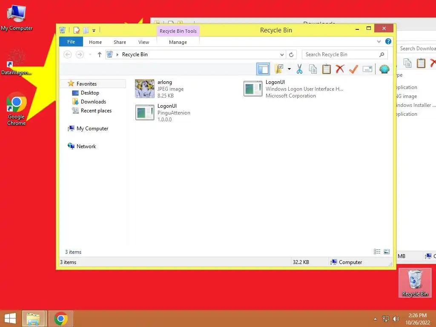436x327 pixels.
Task: Click the Google Chrome desktop shortcut
Action: [x=17, y=109]
